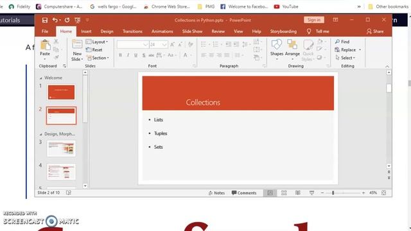Open the File tab
411x231 pixels.
click(x=45, y=31)
